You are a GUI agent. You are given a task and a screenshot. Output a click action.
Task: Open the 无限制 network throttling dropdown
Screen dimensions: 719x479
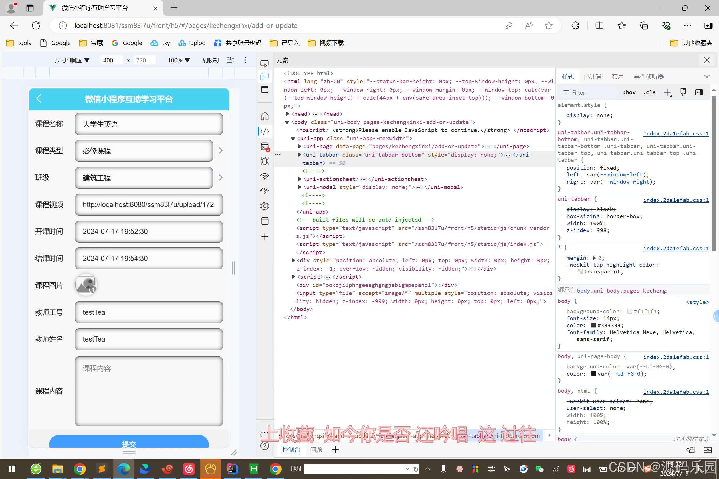(209, 60)
